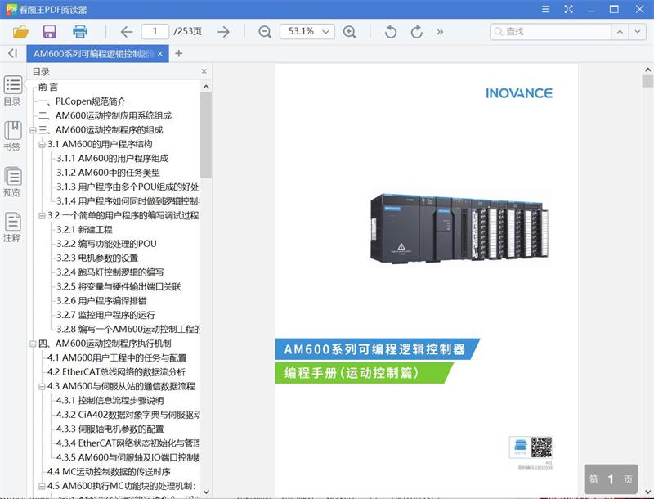Image resolution: width=654 pixels, height=499 pixels.
Task: Collapse the 4.5 AM600执行MC功能块 node
Action: pos(42,487)
